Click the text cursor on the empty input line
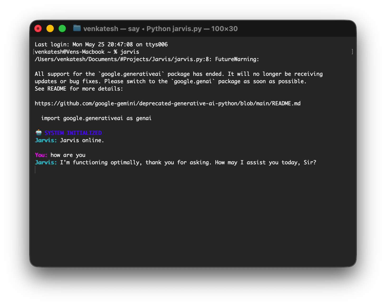This screenshot has width=386, height=306. (35, 170)
